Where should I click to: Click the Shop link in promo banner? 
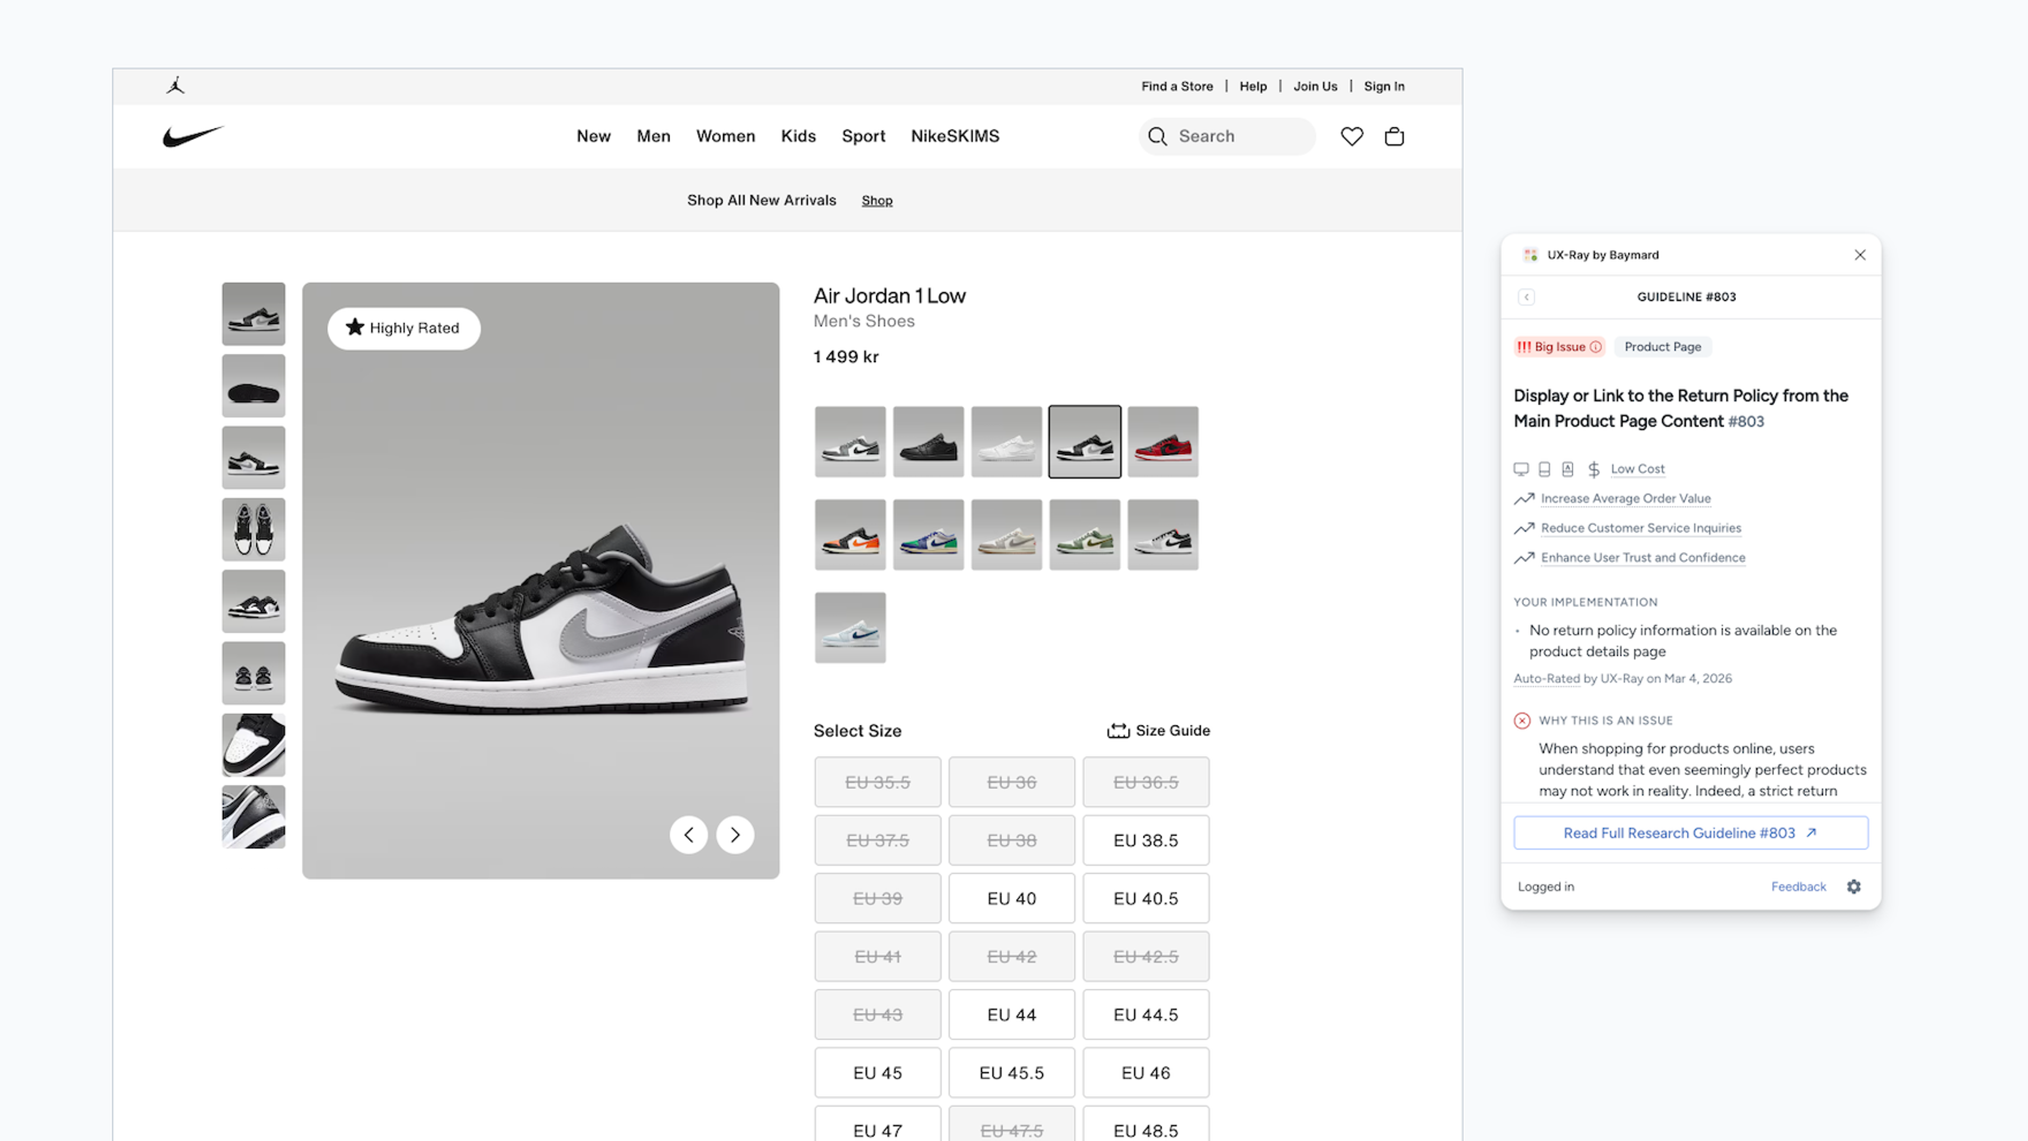tap(877, 201)
